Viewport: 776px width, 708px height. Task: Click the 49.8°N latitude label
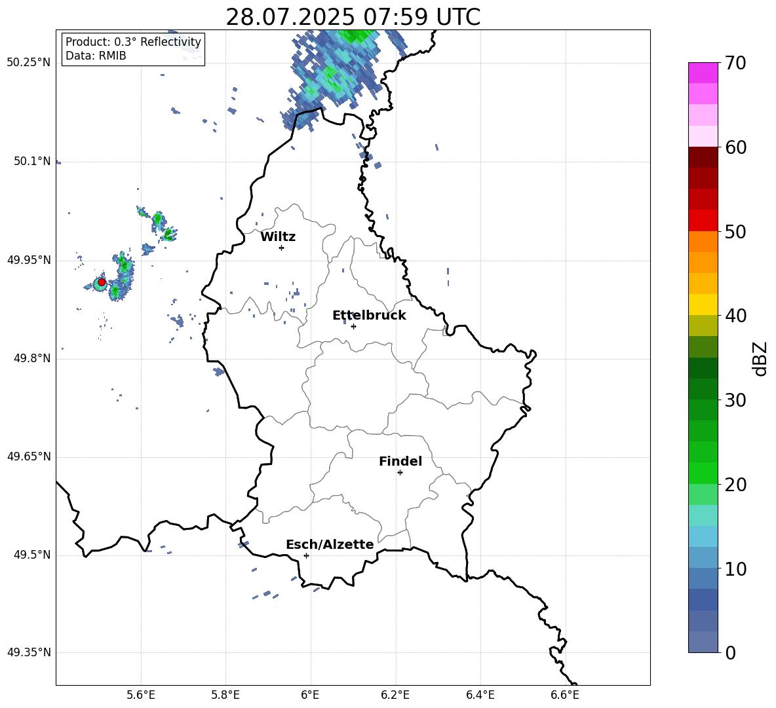[x=32, y=358]
